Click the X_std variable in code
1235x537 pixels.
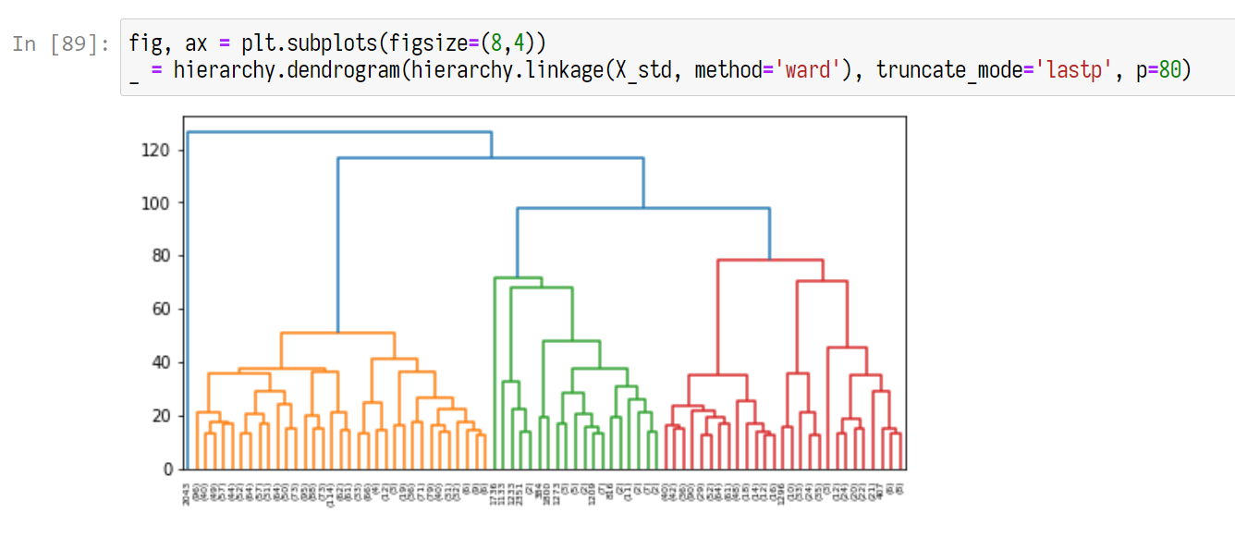(x=640, y=69)
